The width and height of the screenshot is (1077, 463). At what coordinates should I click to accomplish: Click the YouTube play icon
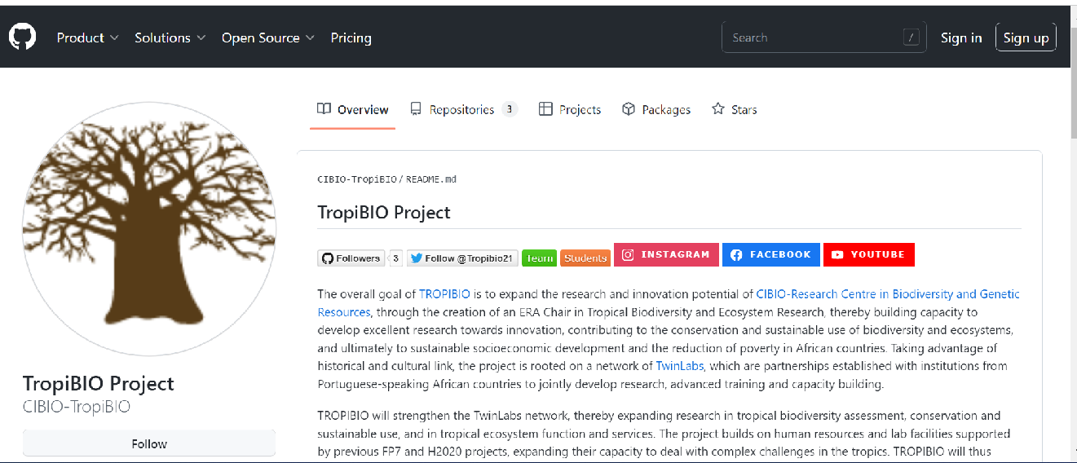[837, 255]
